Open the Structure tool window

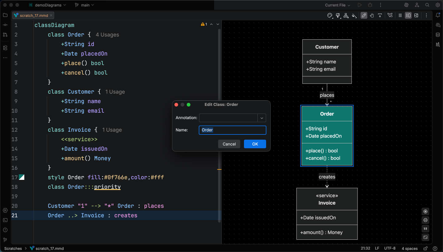tap(5, 48)
